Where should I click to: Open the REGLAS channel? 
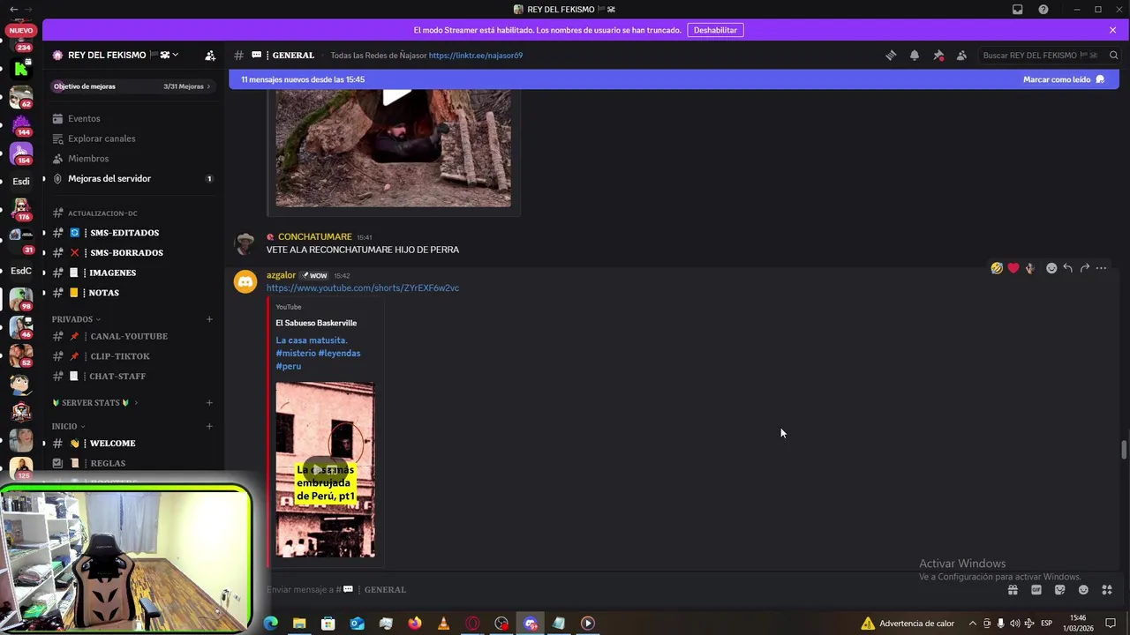[x=108, y=463]
